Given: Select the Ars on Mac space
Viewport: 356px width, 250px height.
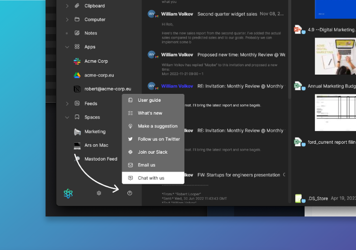Looking at the screenshot, I should [x=96, y=145].
